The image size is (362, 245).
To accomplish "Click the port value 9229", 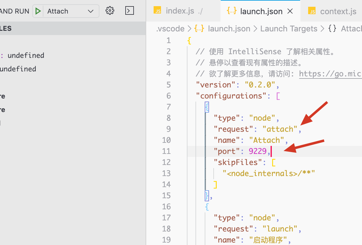I will coord(257,151).
